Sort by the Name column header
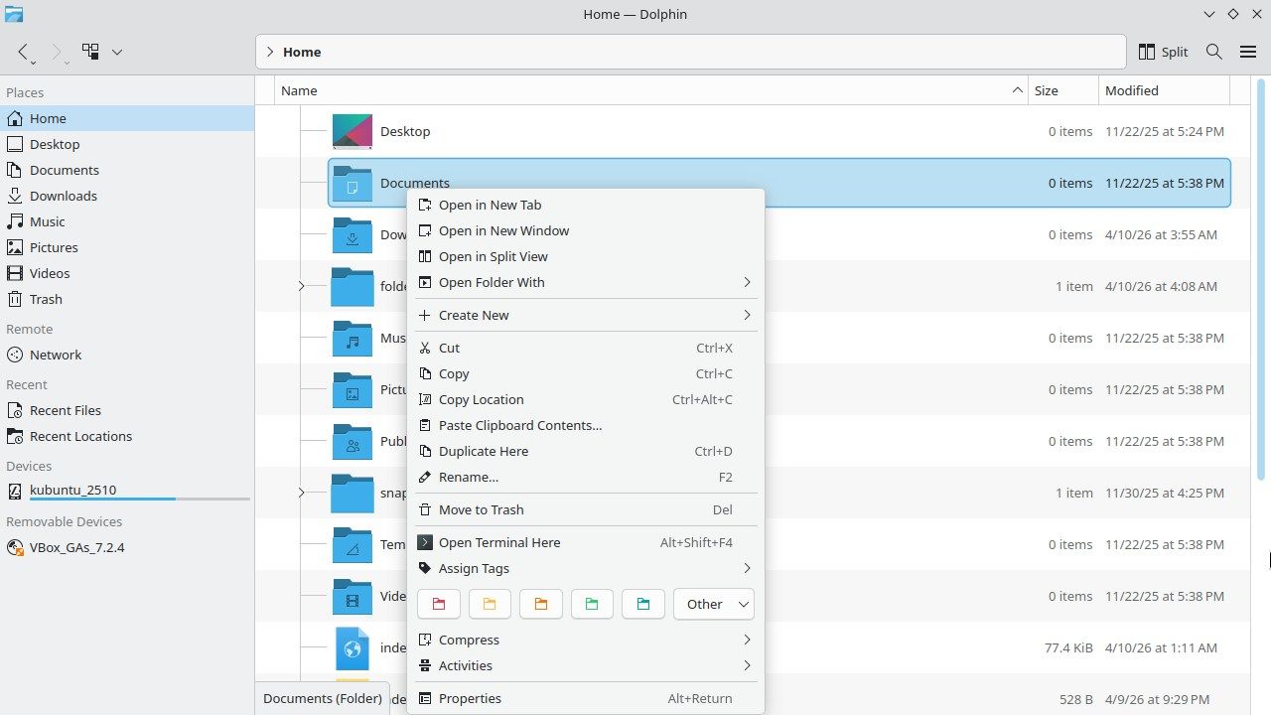1271x715 pixels. (651, 90)
